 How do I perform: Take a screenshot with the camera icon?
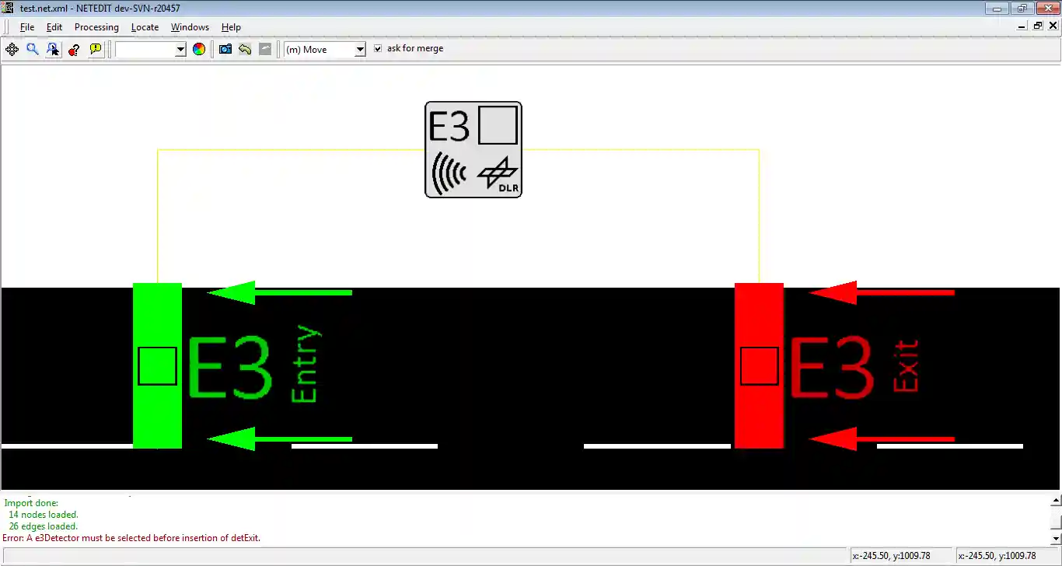coord(225,49)
